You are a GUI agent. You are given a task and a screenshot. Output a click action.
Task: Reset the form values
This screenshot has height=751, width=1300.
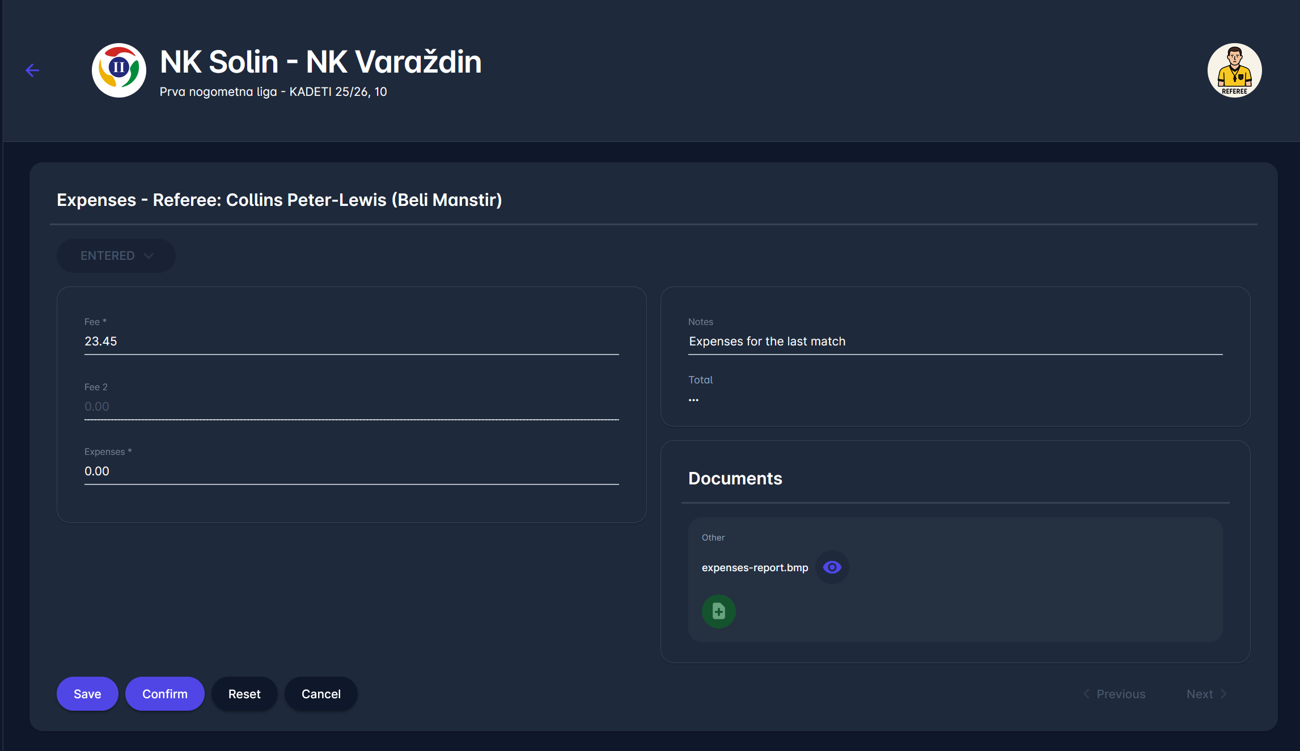pyautogui.click(x=244, y=694)
